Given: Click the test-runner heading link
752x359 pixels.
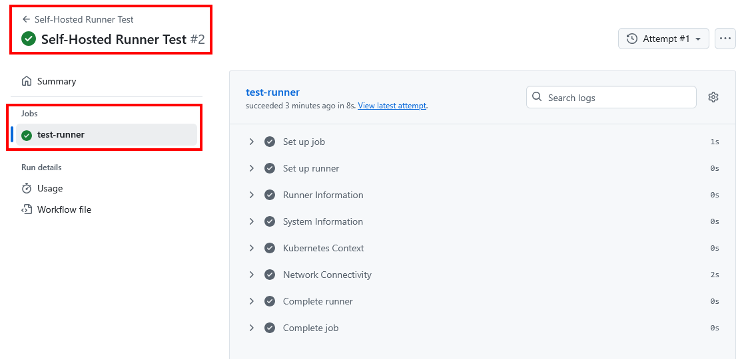Looking at the screenshot, I should [272, 92].
